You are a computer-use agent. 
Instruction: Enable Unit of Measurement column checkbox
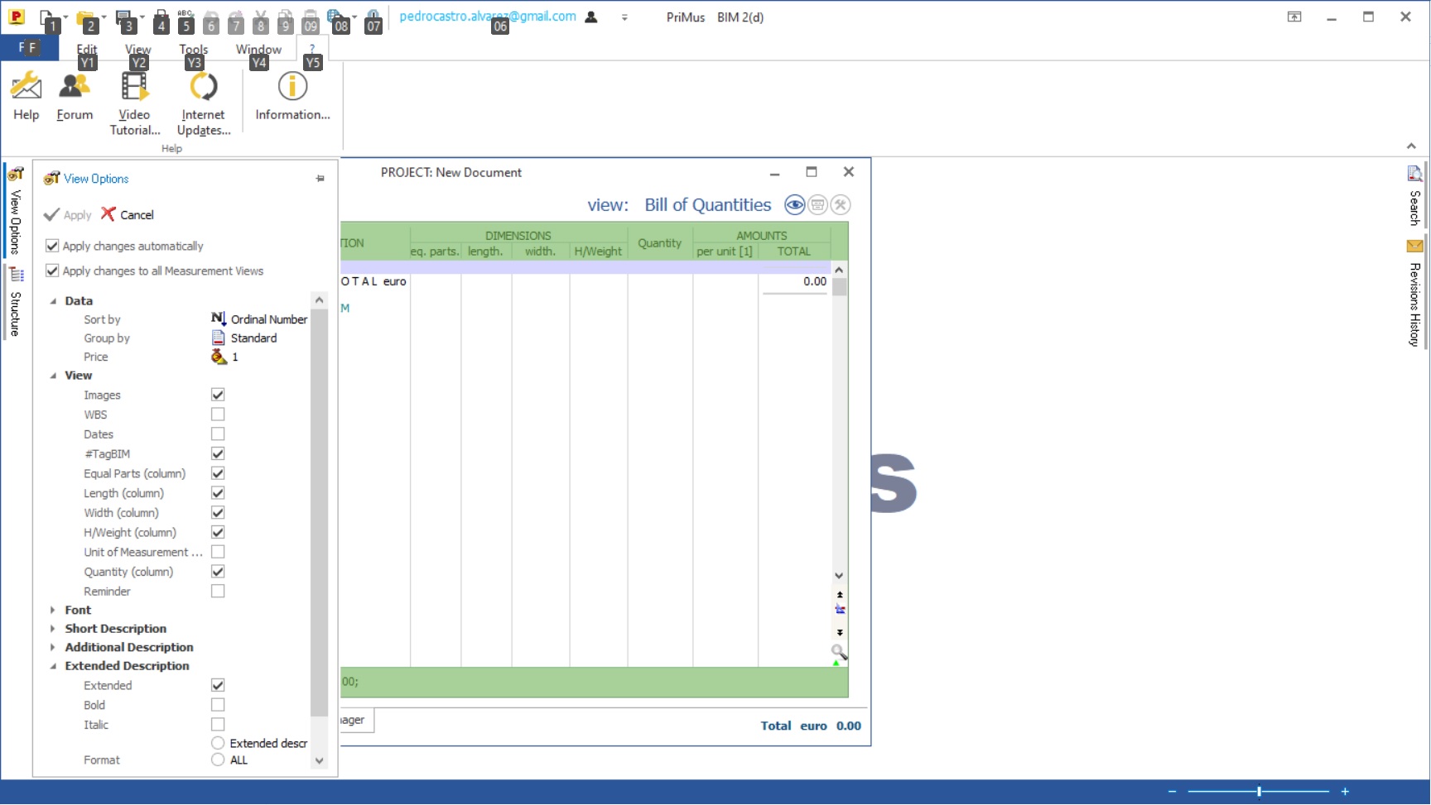pyautogui.click(x=218, y=552)
